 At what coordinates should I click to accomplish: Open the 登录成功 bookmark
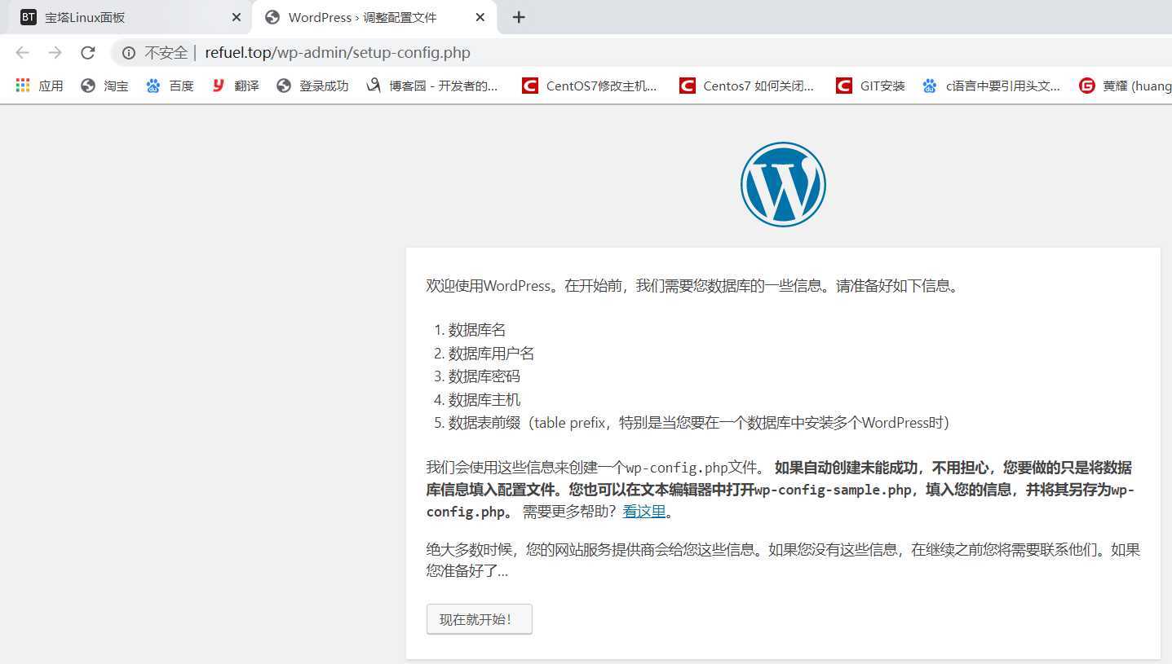pos(313,86)
